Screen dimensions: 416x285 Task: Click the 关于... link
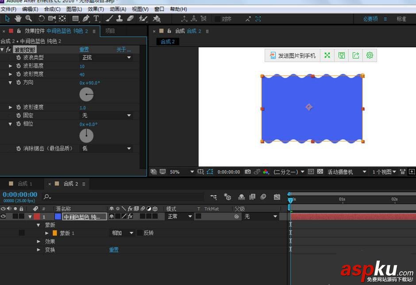click(123, 50)
